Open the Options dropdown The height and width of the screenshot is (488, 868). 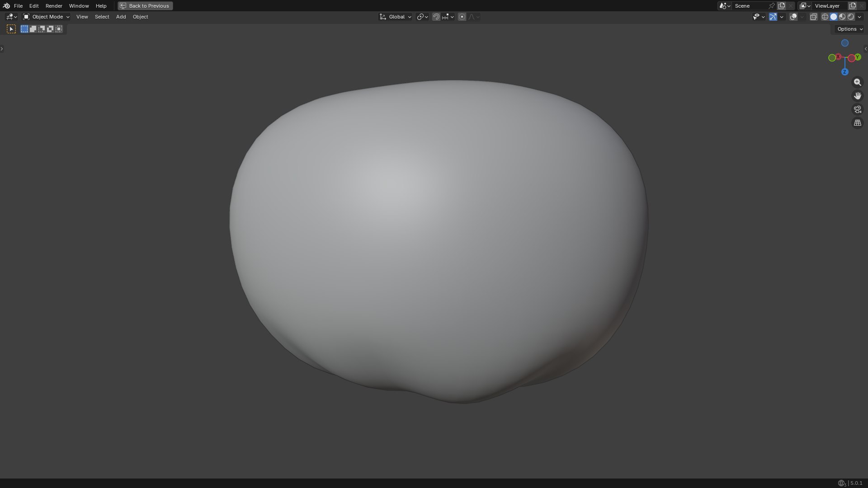(850, 29)
